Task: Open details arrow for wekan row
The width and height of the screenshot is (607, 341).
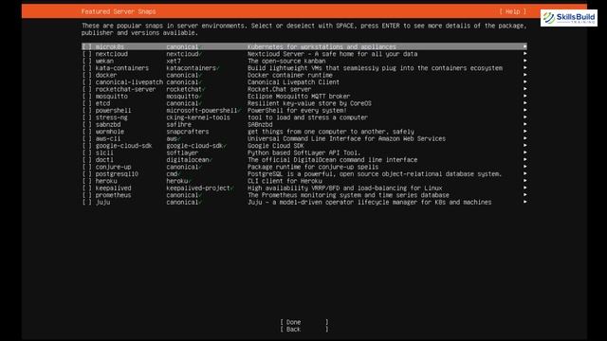Action: [524, 61]
